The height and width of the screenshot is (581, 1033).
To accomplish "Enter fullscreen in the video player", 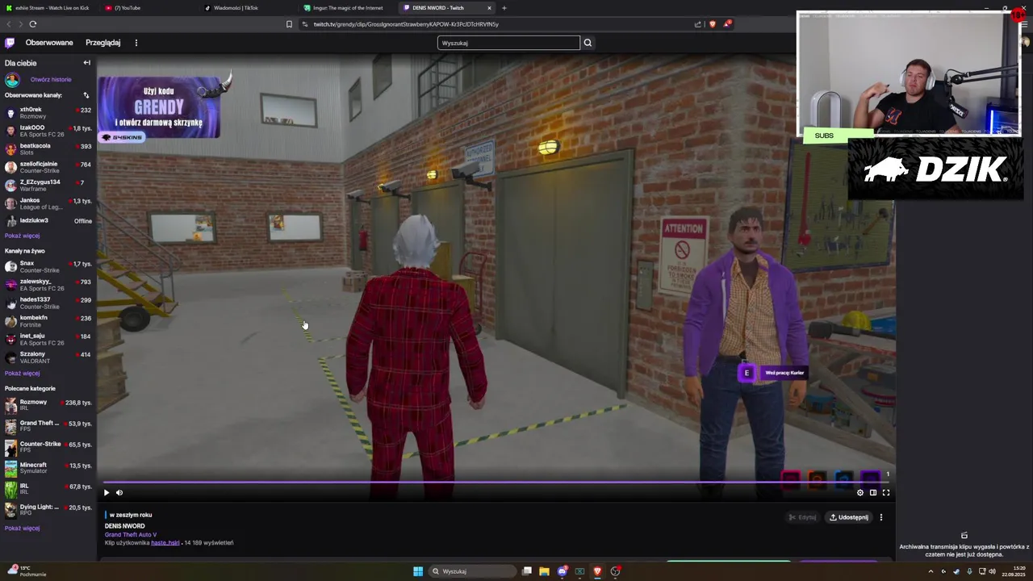I will [885, 492].
